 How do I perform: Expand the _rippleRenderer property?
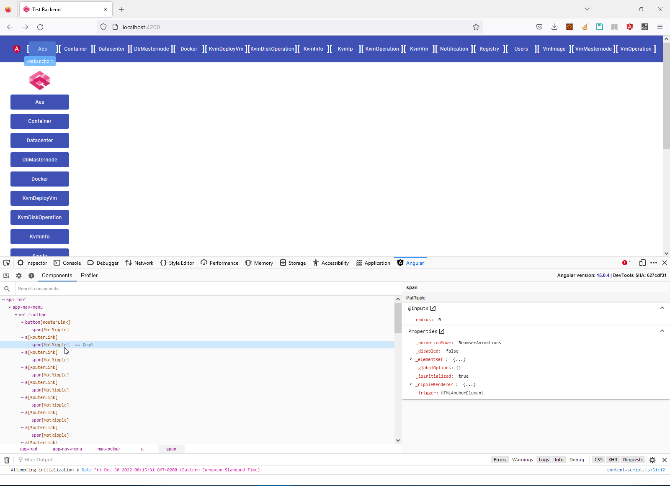pos(411,384)
